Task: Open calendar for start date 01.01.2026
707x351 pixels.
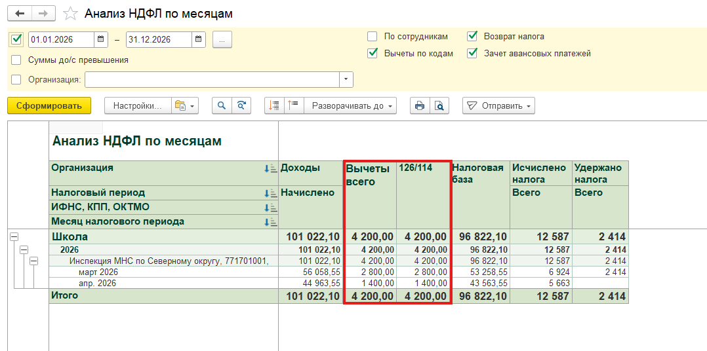Action: (x=100, y=39)
